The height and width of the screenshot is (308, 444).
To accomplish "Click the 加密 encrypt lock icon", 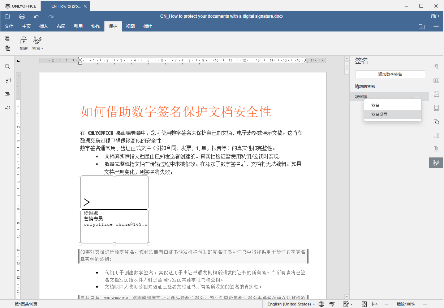I will pos(23,43).
